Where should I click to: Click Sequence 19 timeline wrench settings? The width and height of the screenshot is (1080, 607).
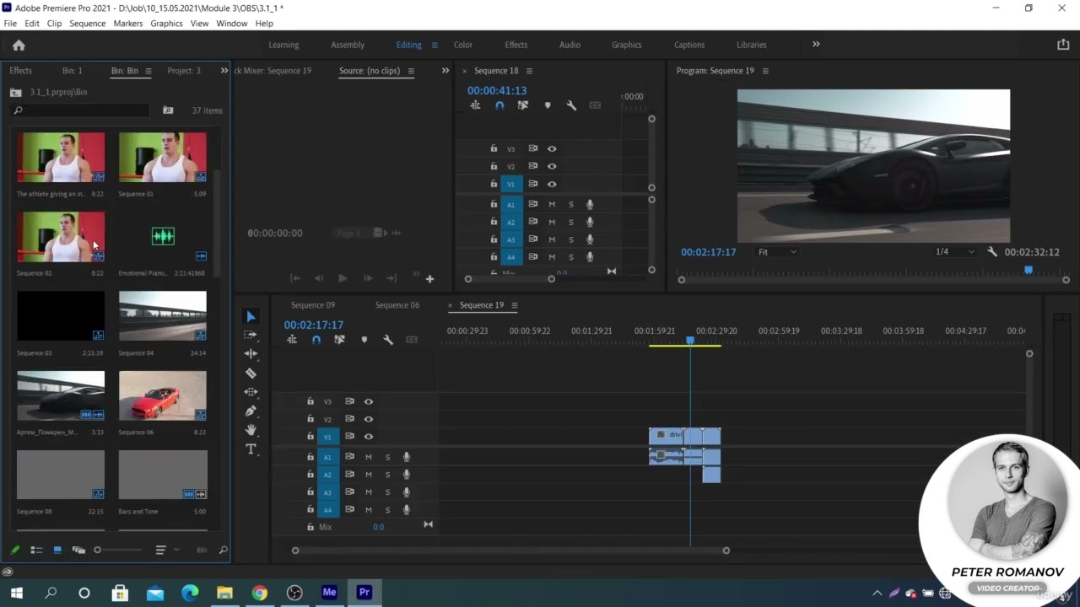coord(388,340)
